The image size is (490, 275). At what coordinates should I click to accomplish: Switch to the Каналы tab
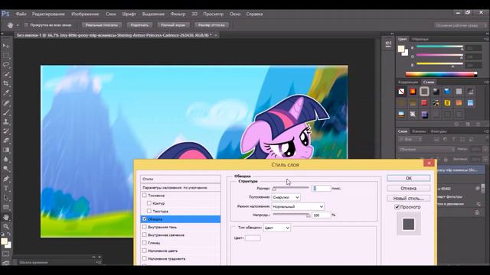coord(419,131)
